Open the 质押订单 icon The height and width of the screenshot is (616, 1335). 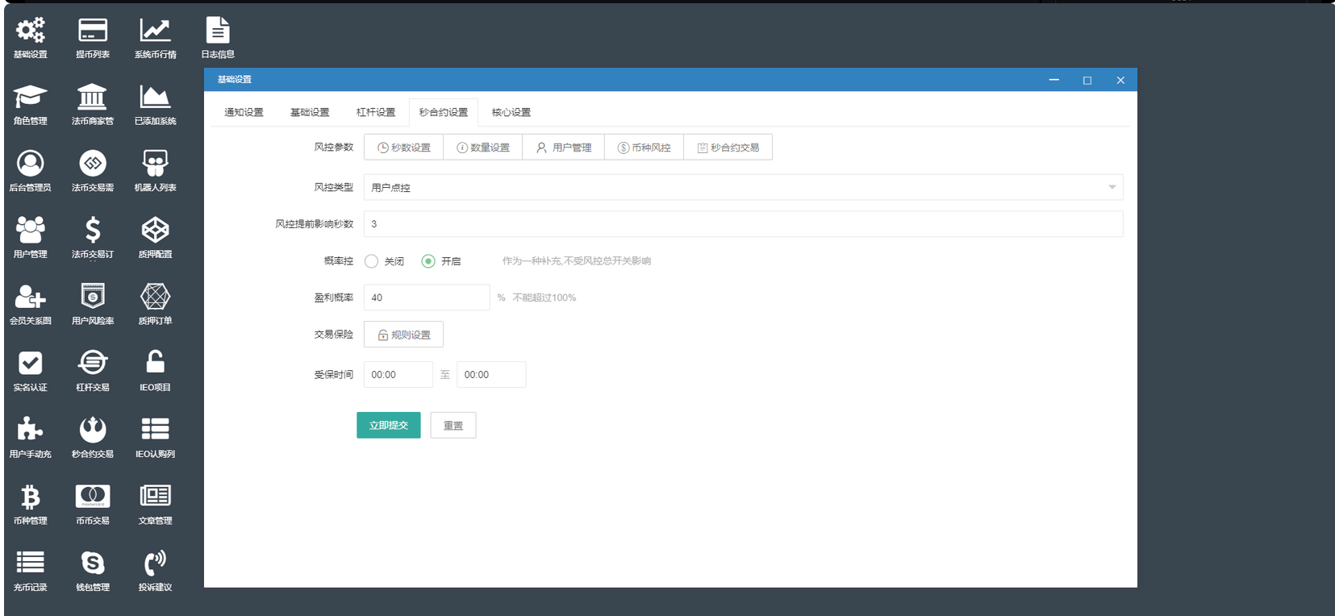(155, 297)
